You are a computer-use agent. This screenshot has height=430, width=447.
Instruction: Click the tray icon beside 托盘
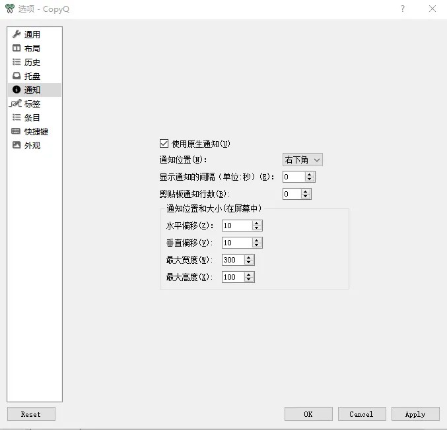click(17, 76)
